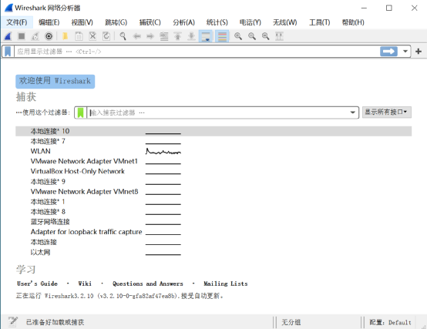The height and width of the screenshot is (329, 427).
Task: Open 显示所有接口 interface dropdown
Action: tap(386, 112)
